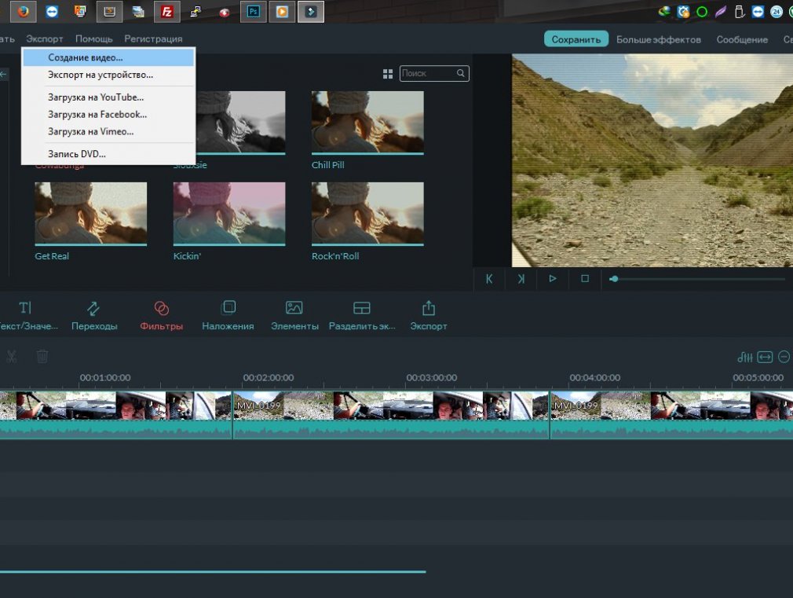Viewport: 793px width, 598px height.
Task: Play the preview video
Action: pos(553,279)
